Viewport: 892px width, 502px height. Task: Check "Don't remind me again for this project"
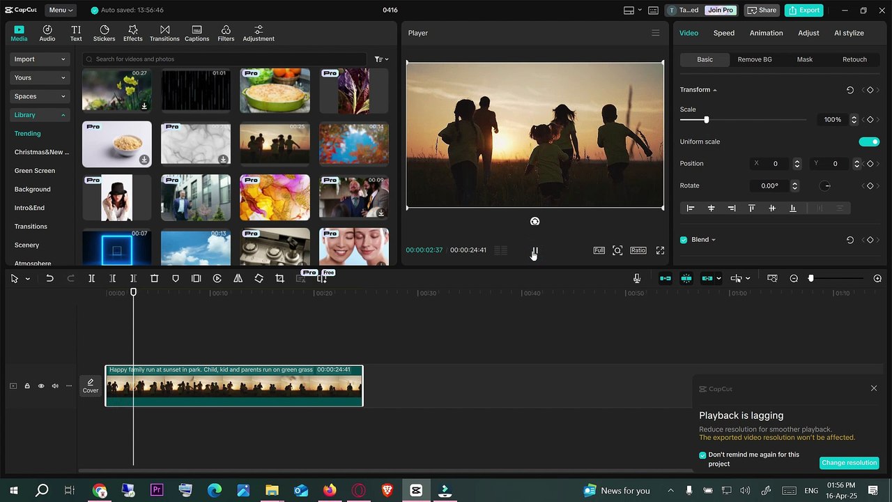coord(702,455)
